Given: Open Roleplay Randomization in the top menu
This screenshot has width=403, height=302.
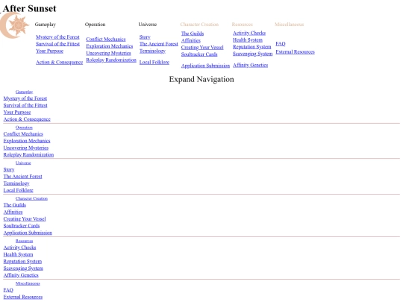Looking at the screenshot, I should [111, 60].
